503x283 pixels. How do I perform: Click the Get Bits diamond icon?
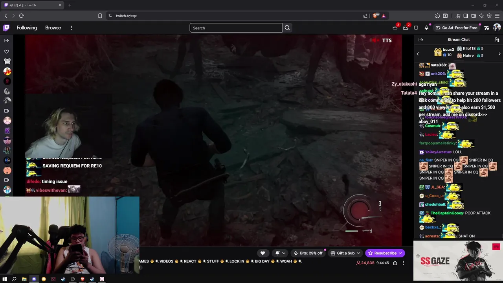tap(426, 28)
